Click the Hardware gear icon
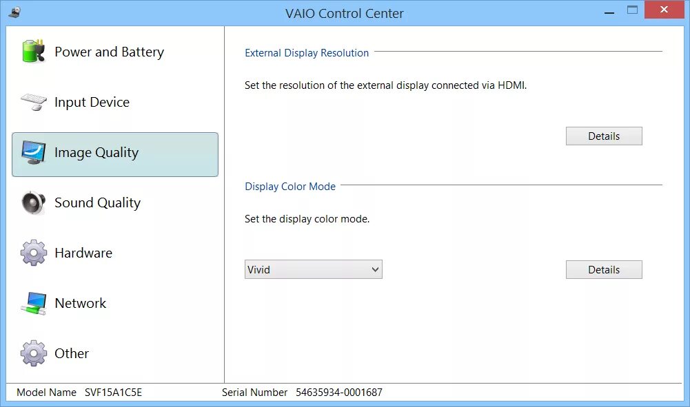This screenshot has height=407, width=690. 34,253
